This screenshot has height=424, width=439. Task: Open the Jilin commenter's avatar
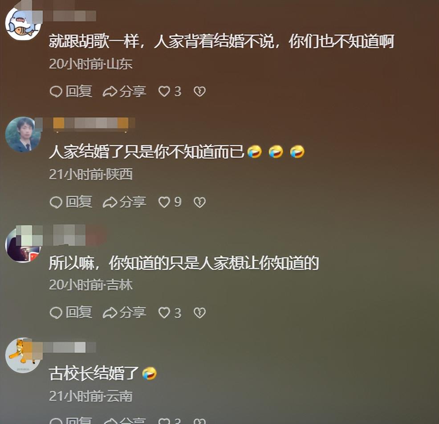coord(23,245)
